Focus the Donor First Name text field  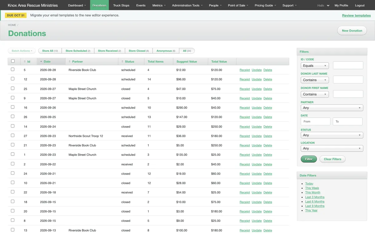[348, 94]
